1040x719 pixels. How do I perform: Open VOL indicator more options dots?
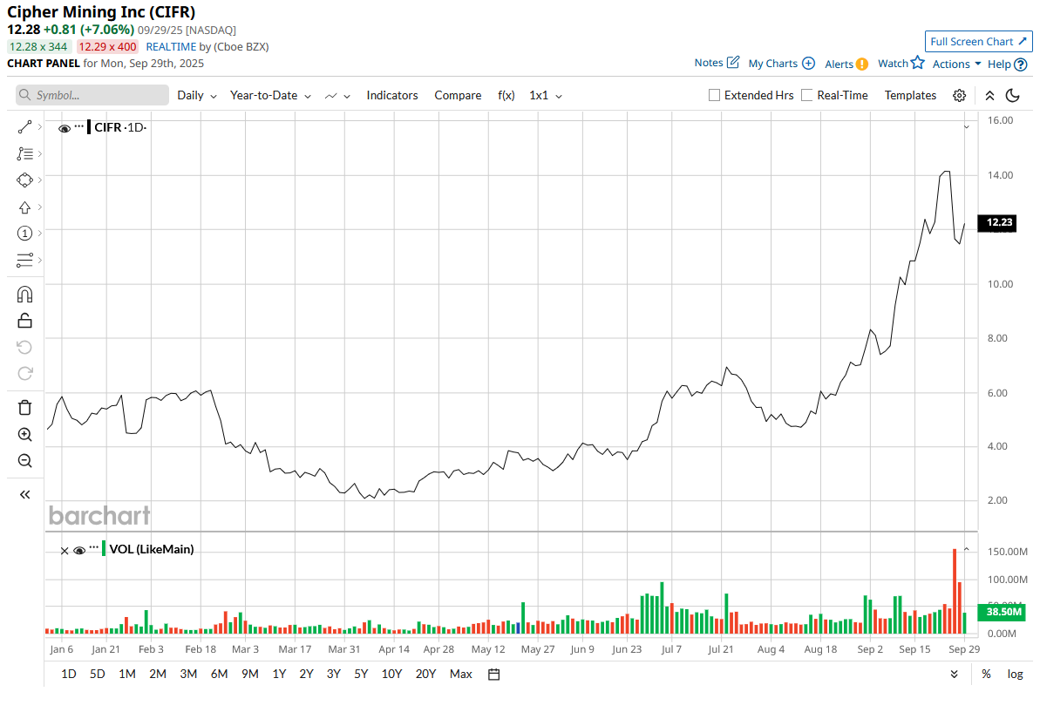coord(93,546)
